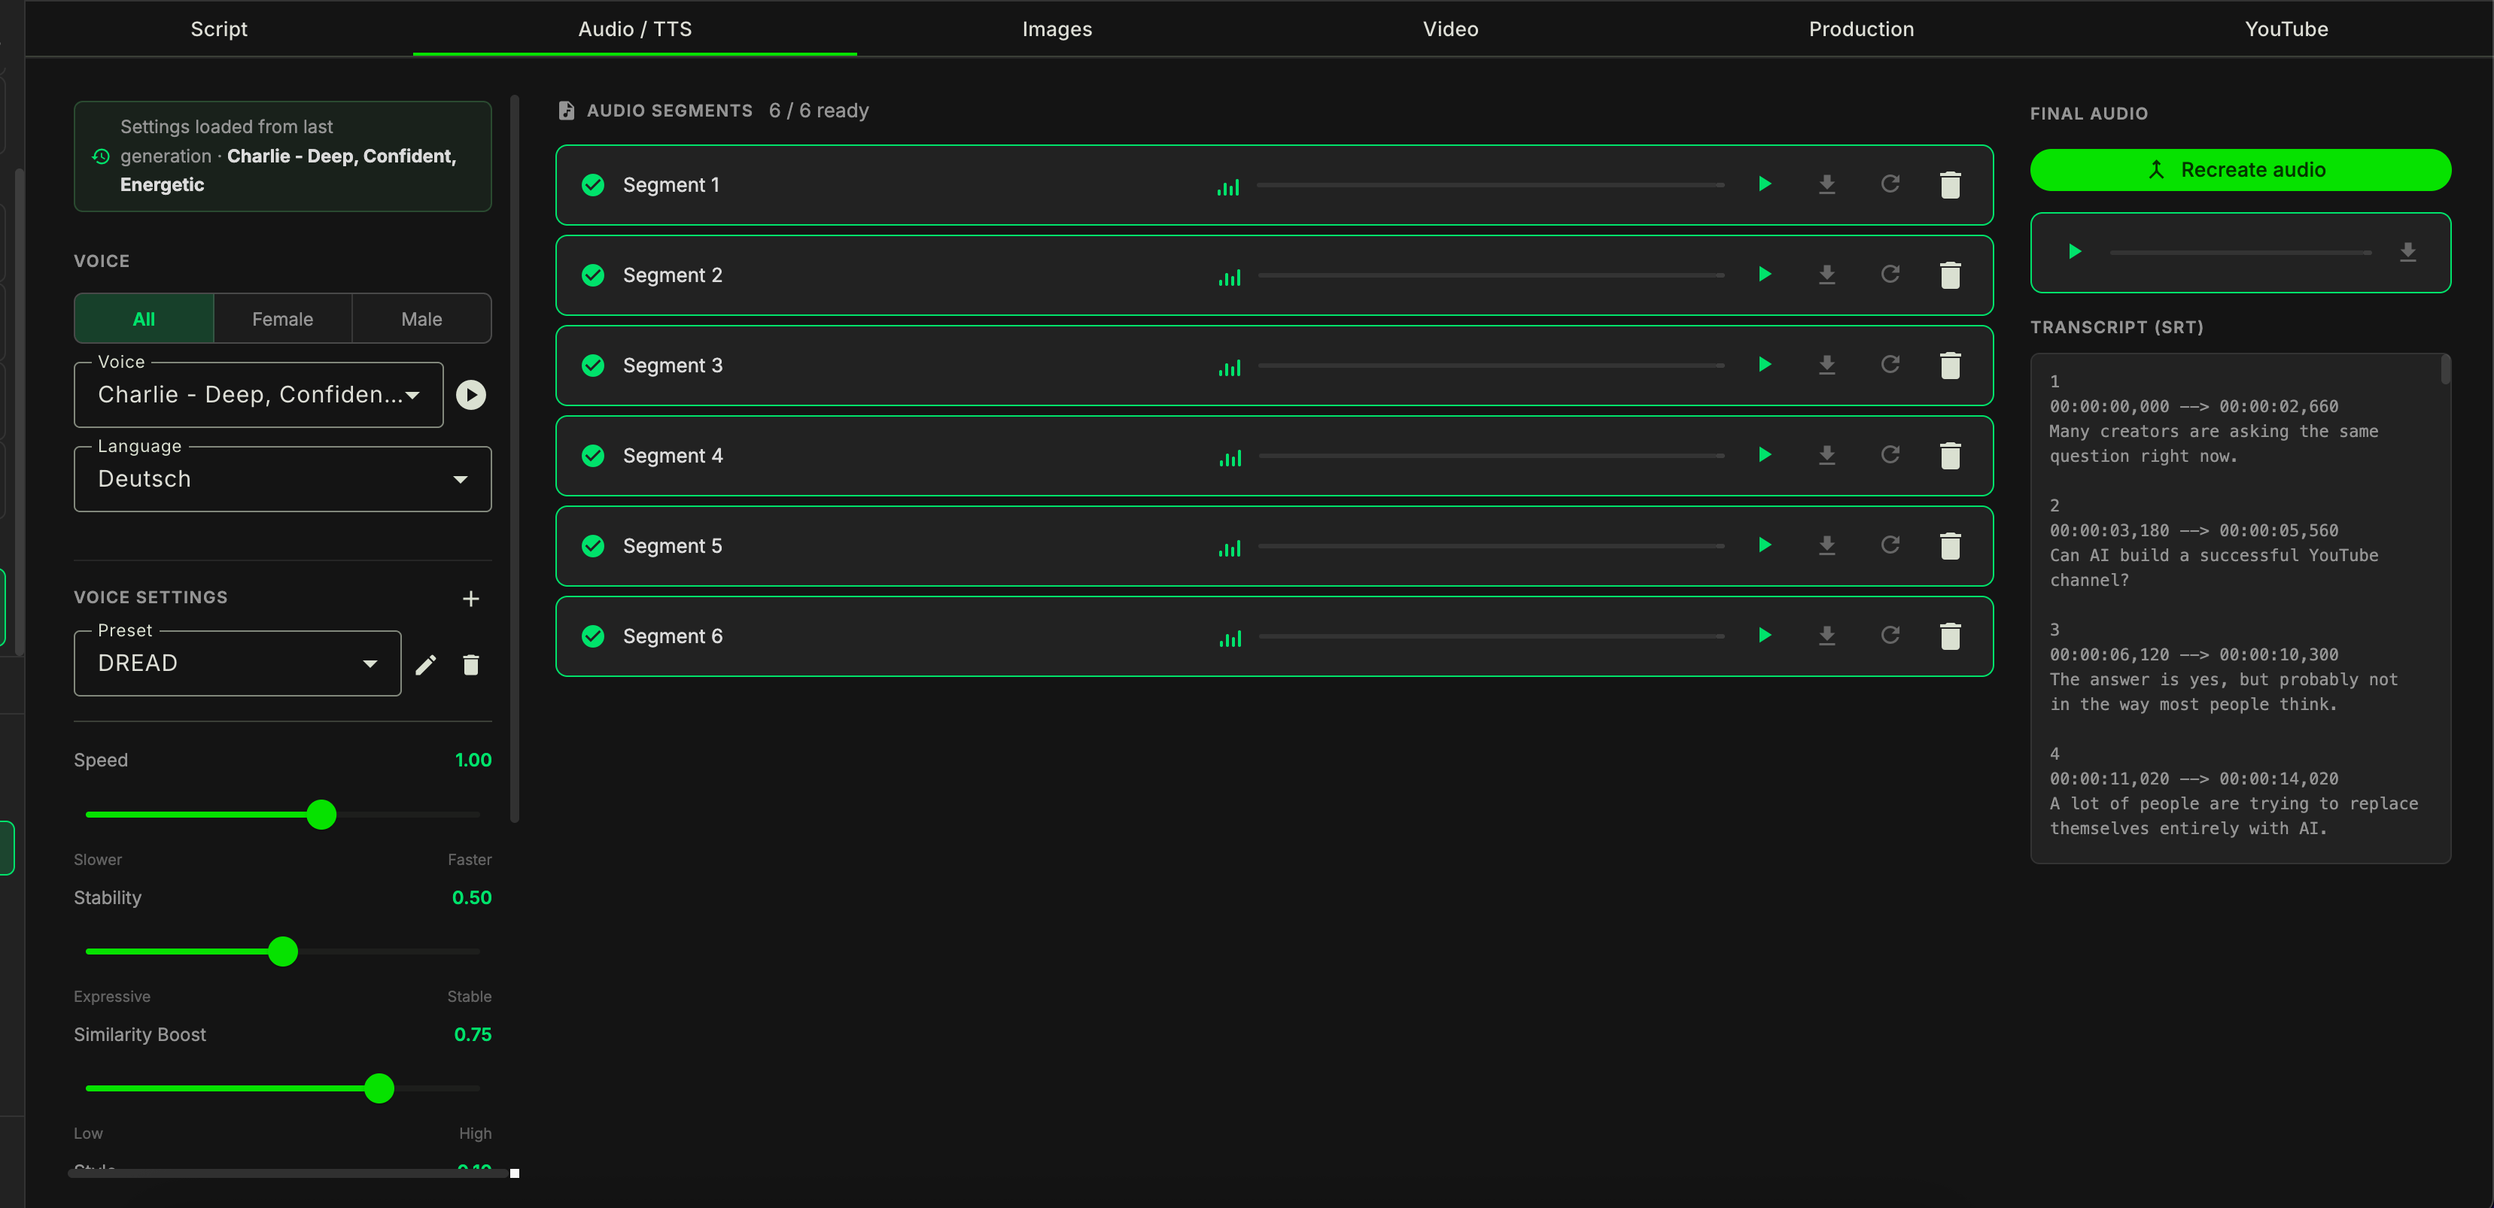Delete Segment 1

pyautogui.click(x=1950, y=184)
